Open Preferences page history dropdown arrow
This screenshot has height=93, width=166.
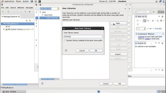click(125, 9)
